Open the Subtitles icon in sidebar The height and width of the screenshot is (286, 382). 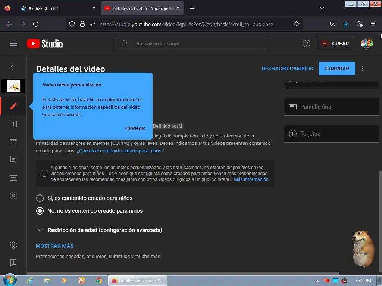(13, 178)
